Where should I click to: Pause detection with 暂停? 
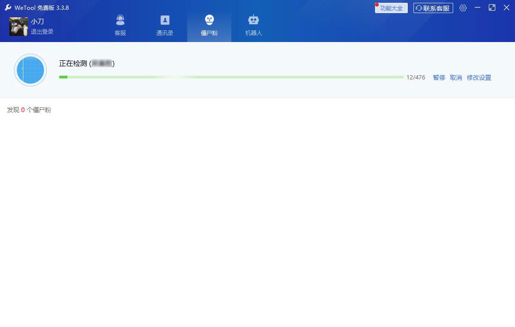point(439,78)
